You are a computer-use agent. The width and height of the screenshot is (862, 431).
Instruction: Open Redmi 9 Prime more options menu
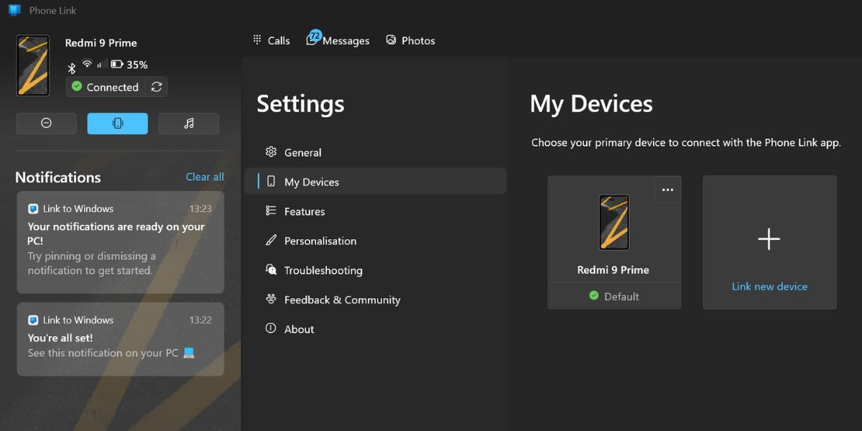click(667, 190)
